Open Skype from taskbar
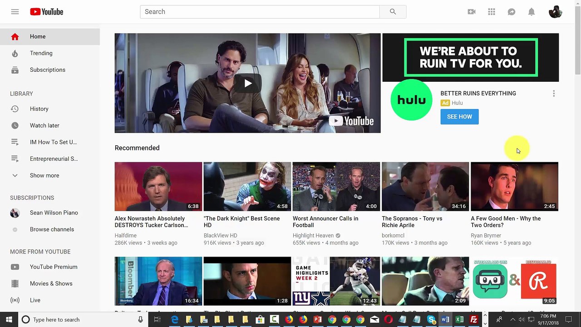Screen dimensions: 581x327 431,320
